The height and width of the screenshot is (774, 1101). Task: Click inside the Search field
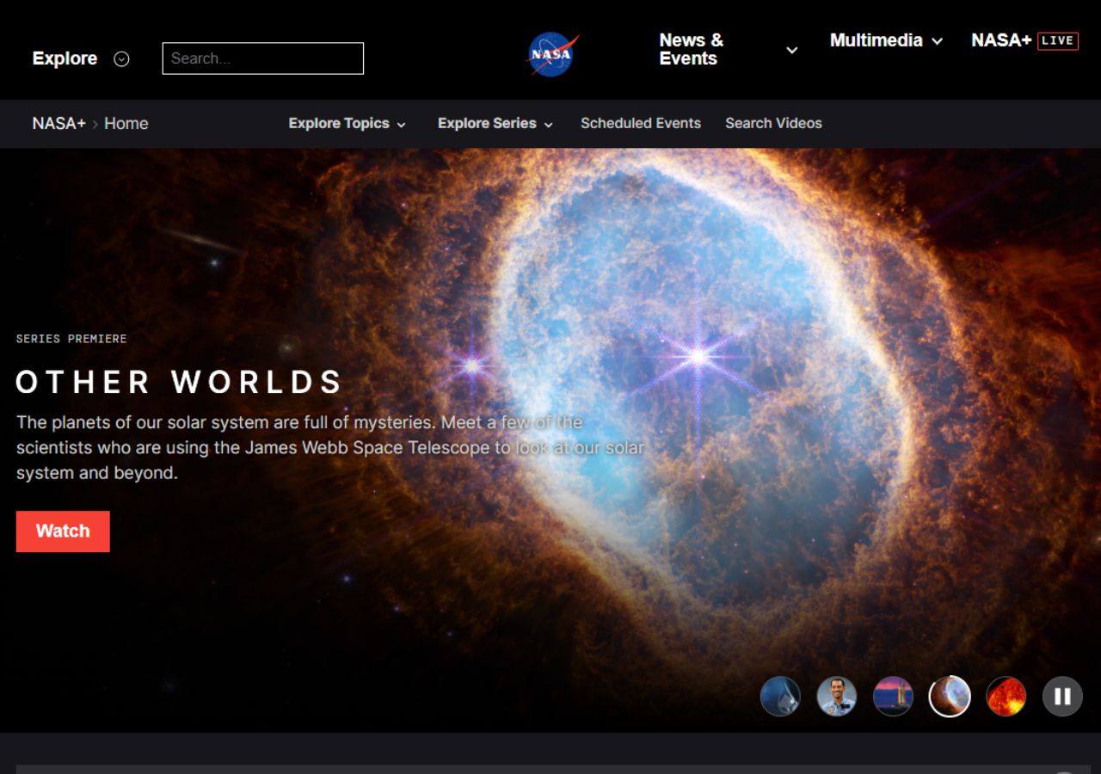[262, 58]
